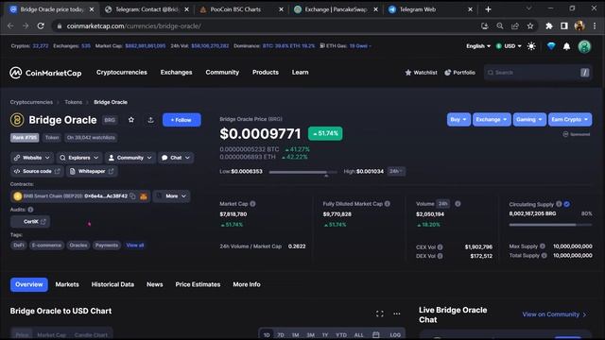Show info for Audits
Screen dimensions: 605x340
coord(30,210)
